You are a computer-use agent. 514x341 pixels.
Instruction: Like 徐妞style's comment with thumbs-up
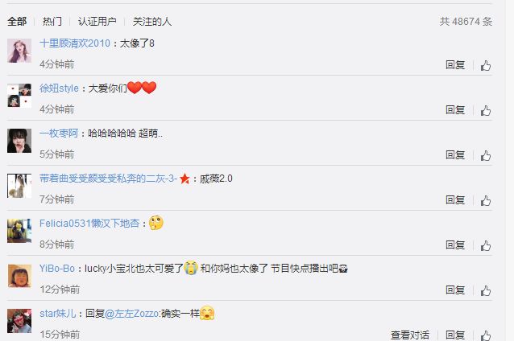coord(486,111)
